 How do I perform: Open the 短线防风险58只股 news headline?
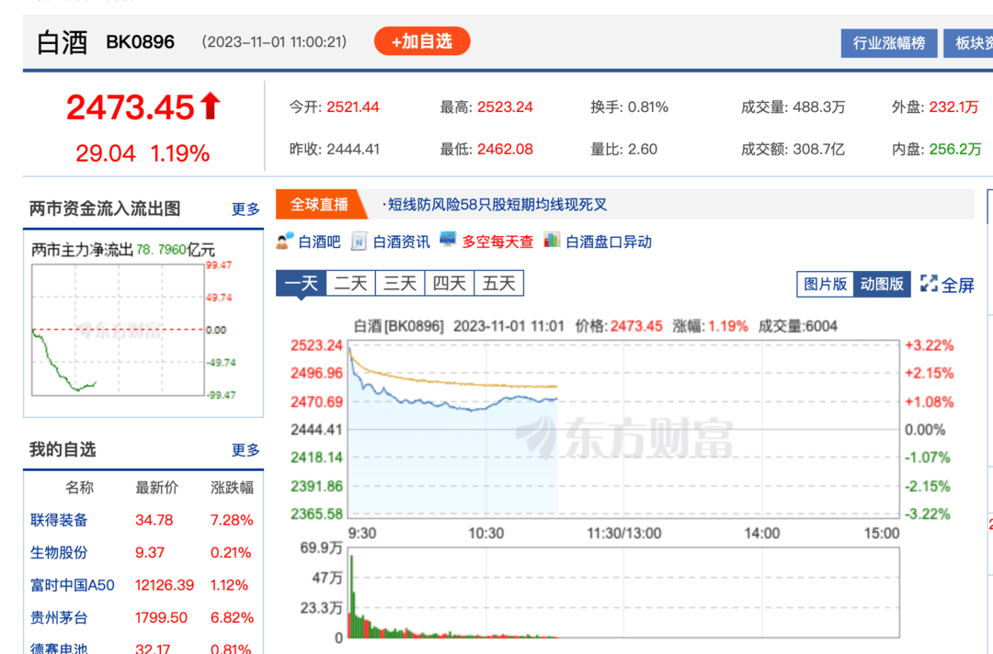click(495, 204)
